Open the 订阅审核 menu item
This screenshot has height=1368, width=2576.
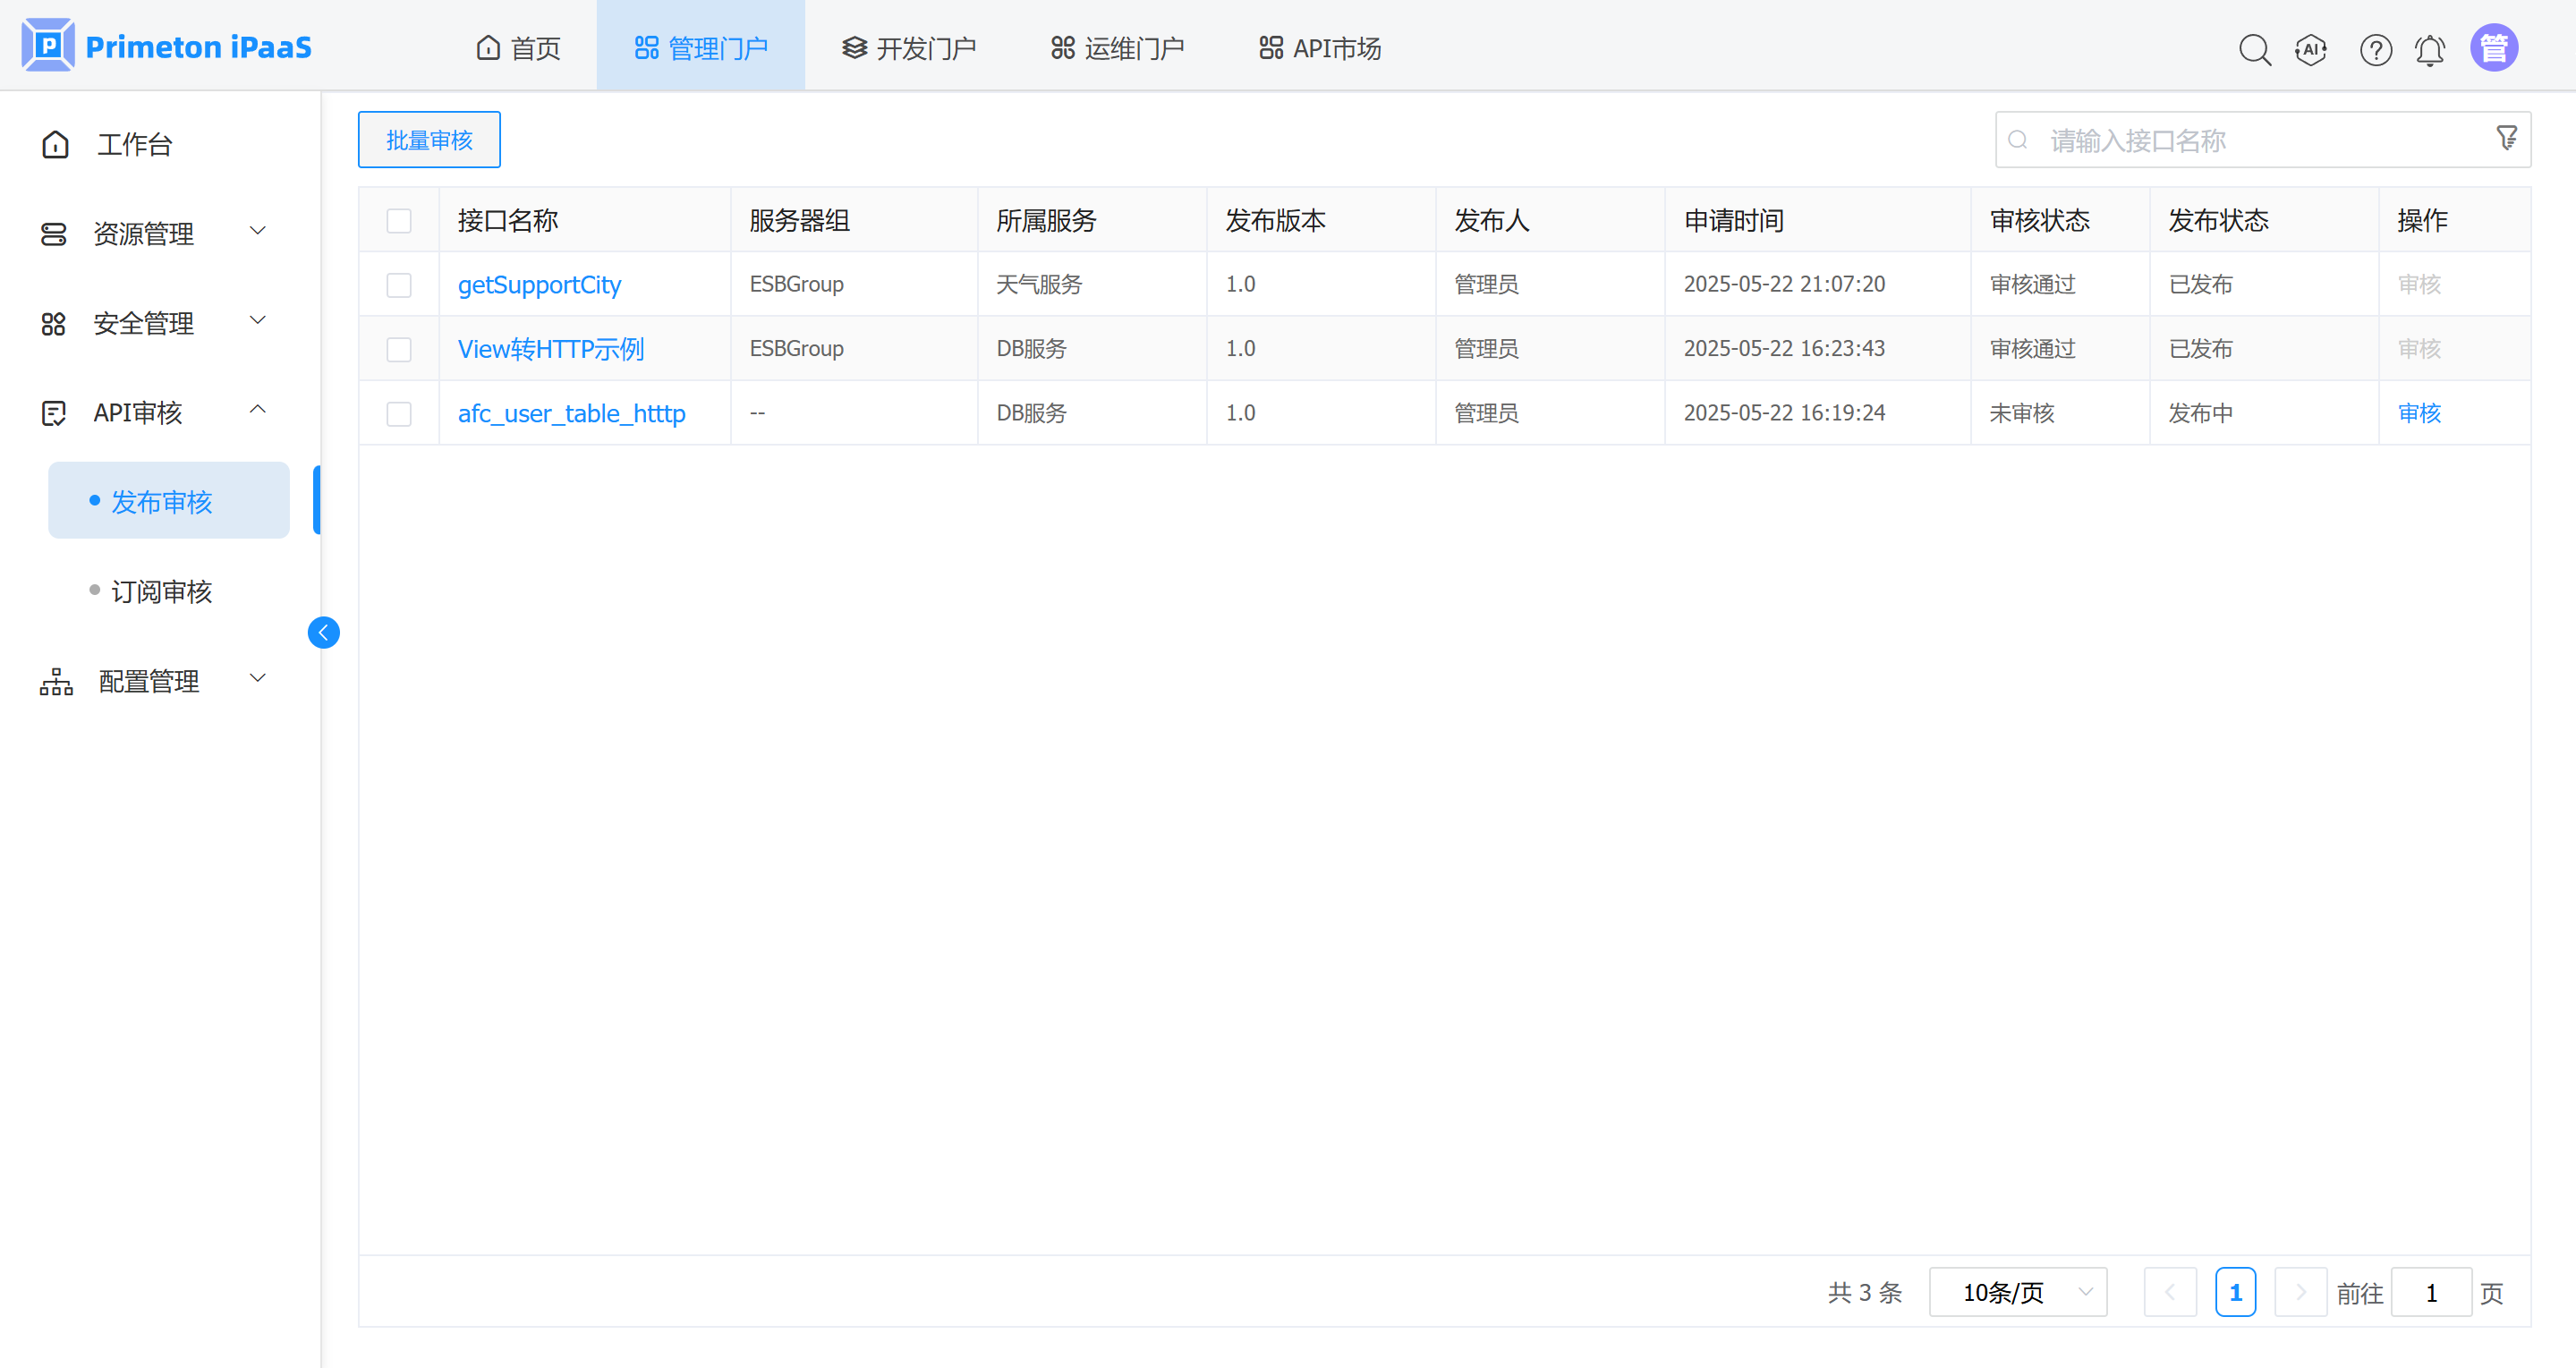[161, 591]
